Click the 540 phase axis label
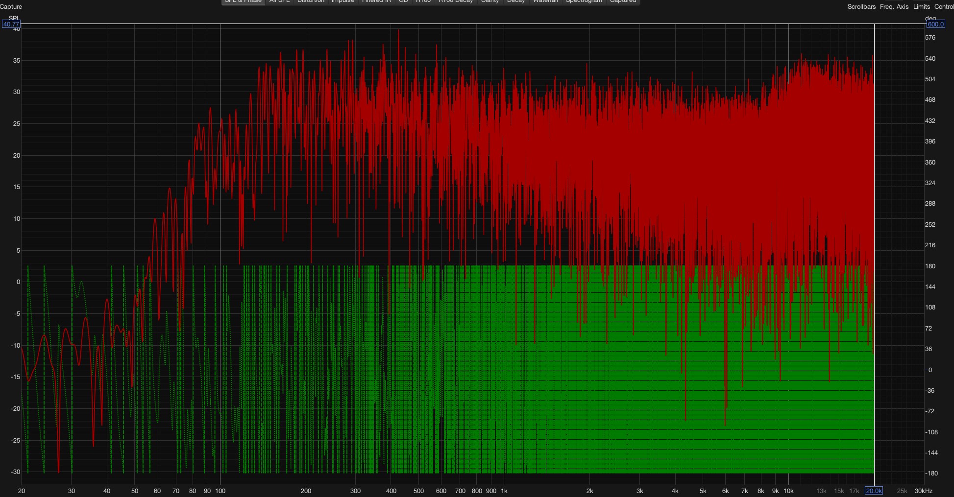The width and height of the screenshot is (954, 497). pos(930,58)
